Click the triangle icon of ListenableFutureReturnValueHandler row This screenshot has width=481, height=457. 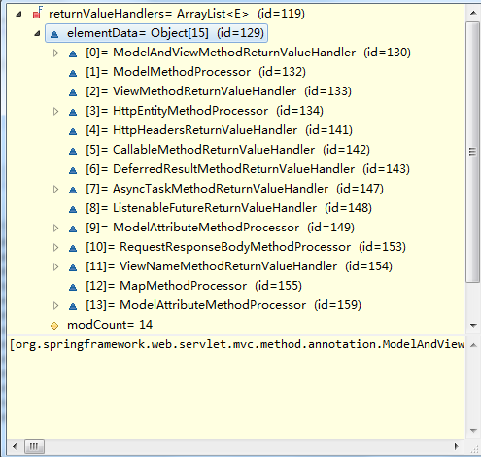pos(73,209)
